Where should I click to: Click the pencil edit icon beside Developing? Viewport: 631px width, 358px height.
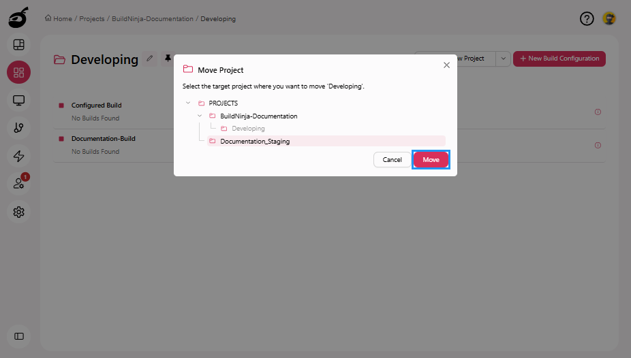[150, 59]
